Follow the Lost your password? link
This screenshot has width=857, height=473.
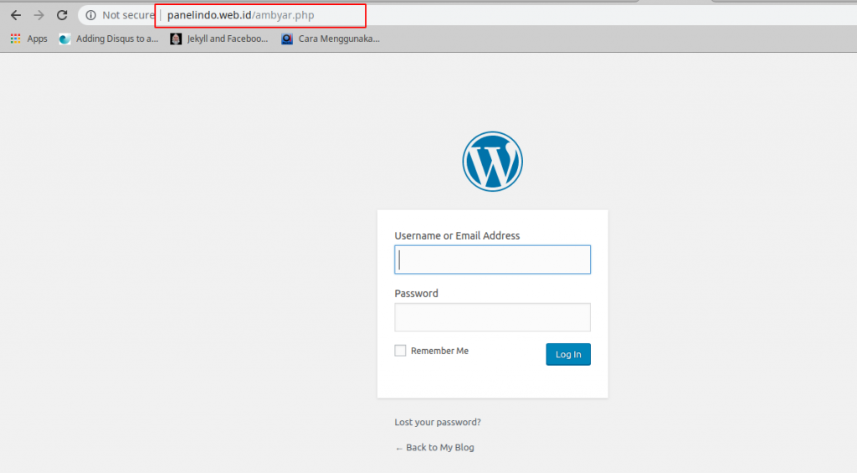pyautogui.click(x=438, y=422)
